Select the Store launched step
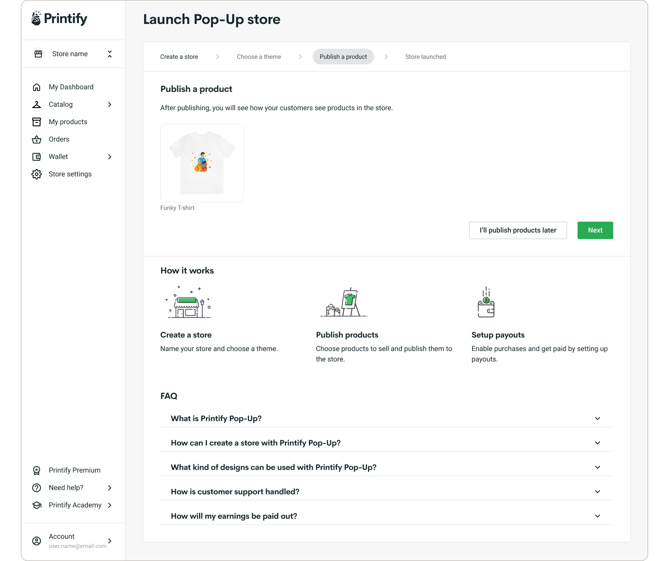 click(426, 57)
